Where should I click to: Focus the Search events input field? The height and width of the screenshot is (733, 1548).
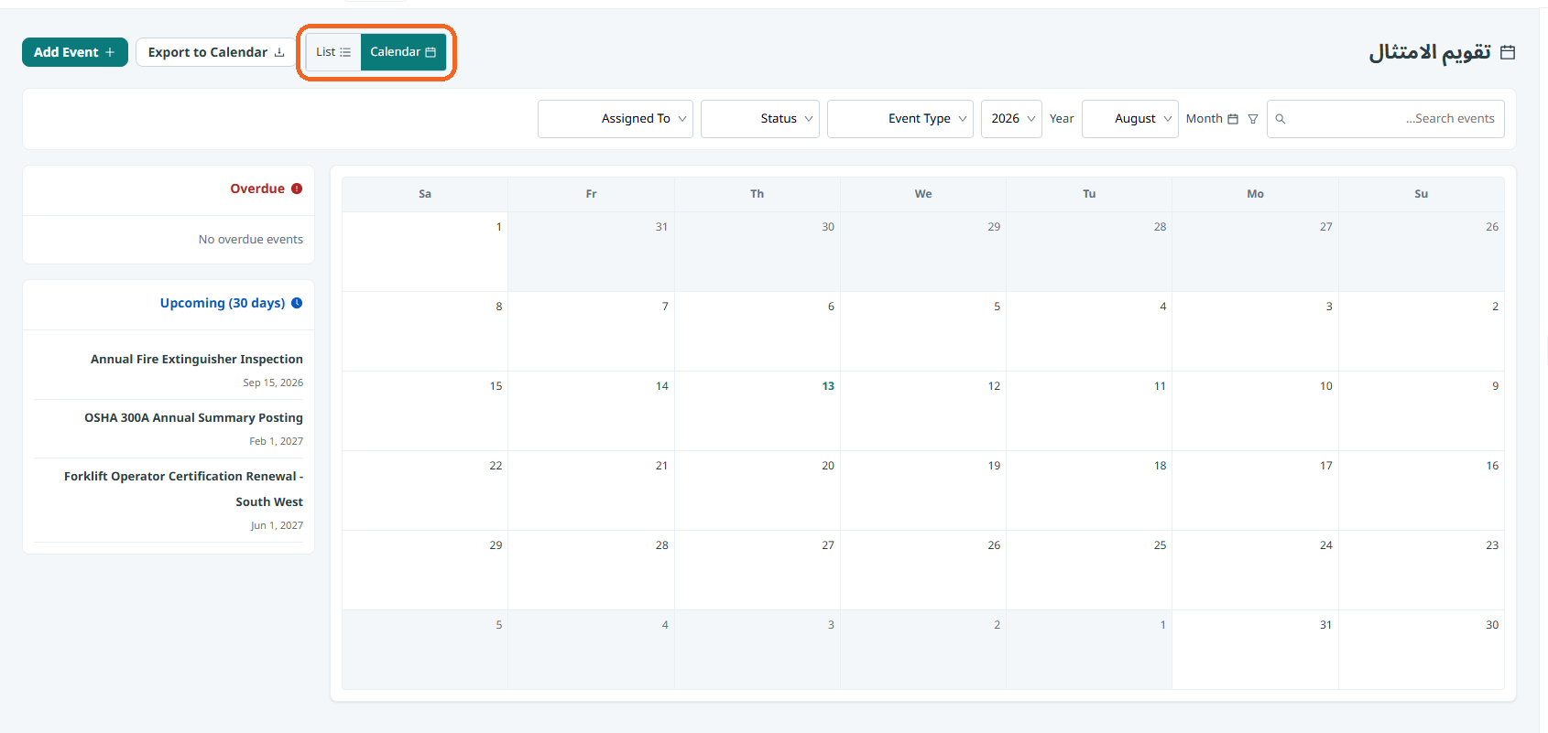pos(1386,119)
